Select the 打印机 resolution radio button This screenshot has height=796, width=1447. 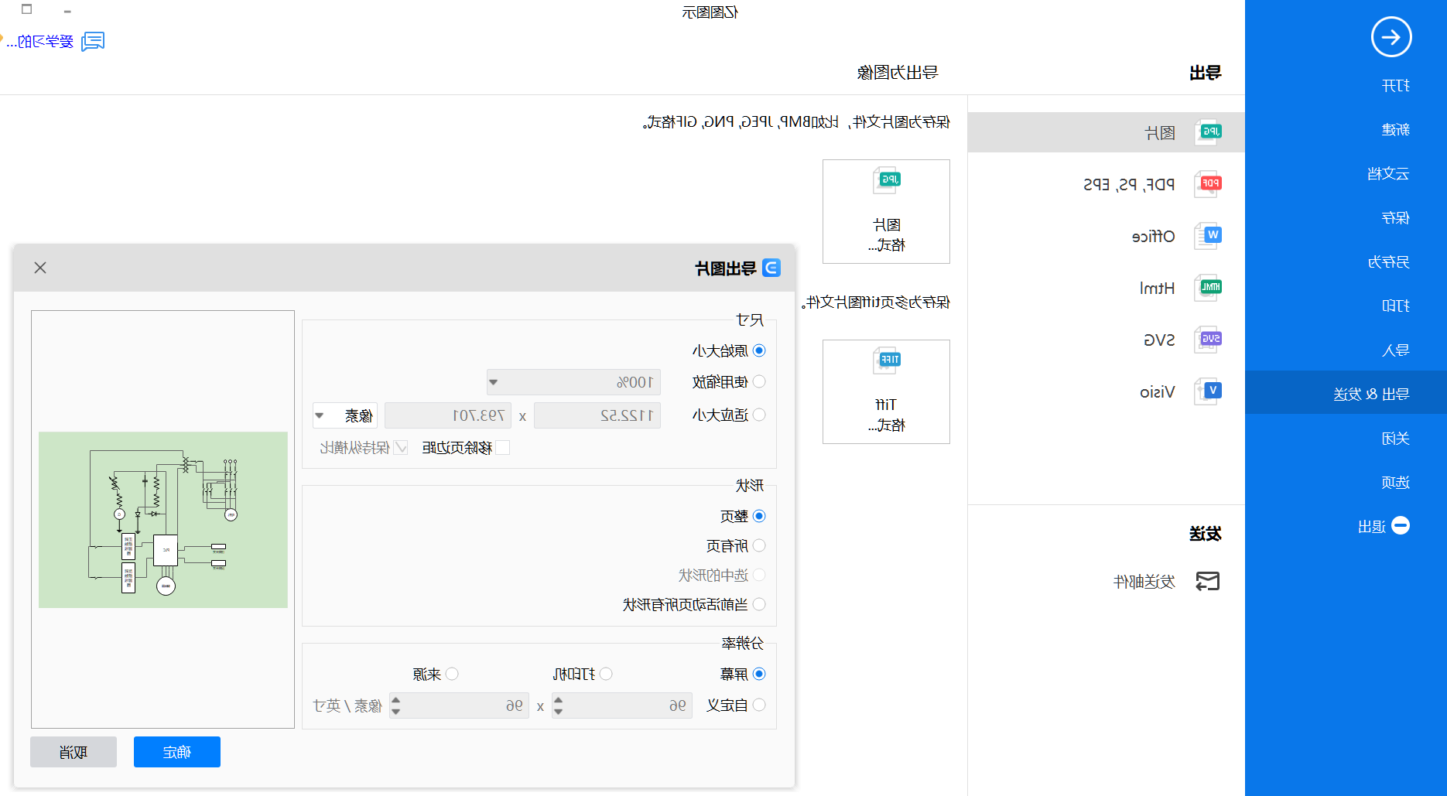click(x=606, y=674)
